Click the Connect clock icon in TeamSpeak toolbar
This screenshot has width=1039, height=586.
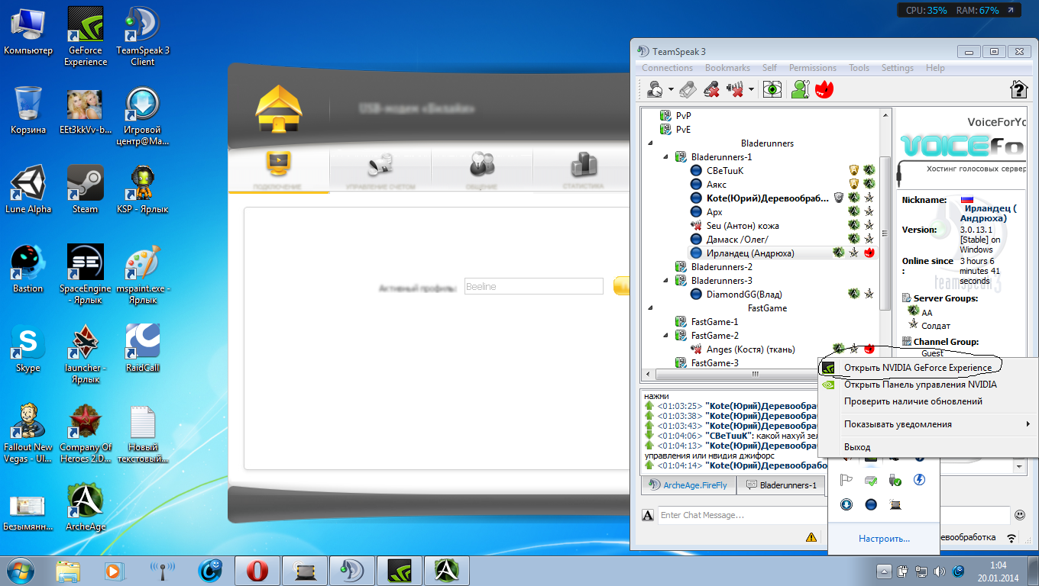coord(655,90)
